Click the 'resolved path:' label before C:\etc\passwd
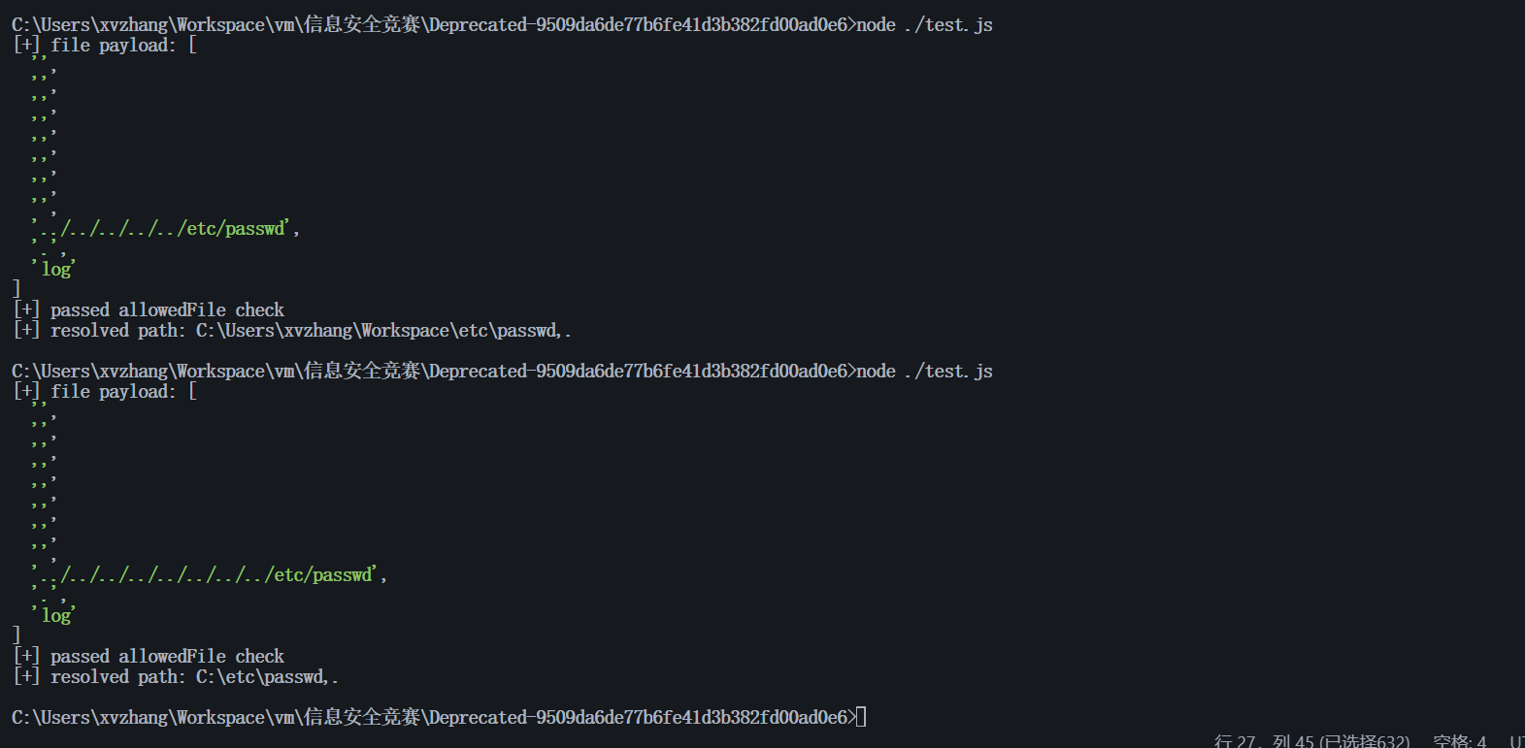Image resolution: width=1525 pixels, height=748 pixels. pos(118,677)
